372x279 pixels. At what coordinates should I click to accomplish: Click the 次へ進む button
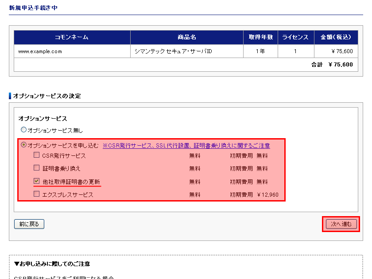[x=341, y=224]
